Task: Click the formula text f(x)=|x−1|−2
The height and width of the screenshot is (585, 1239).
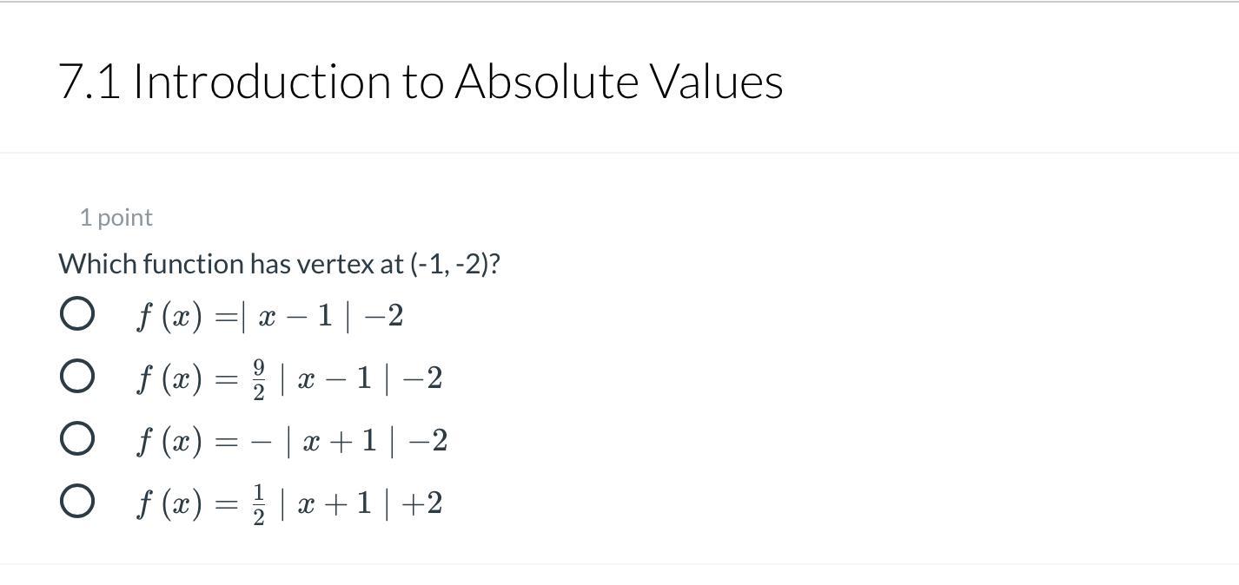Action: pos(269,316)
